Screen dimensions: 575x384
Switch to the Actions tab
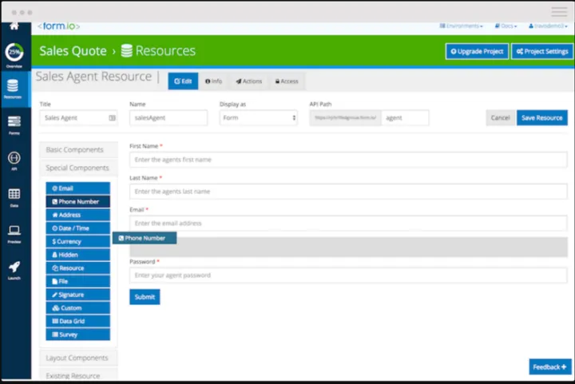click(x=249, y=81)
